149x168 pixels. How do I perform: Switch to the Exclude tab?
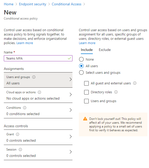tap(105, 50)
